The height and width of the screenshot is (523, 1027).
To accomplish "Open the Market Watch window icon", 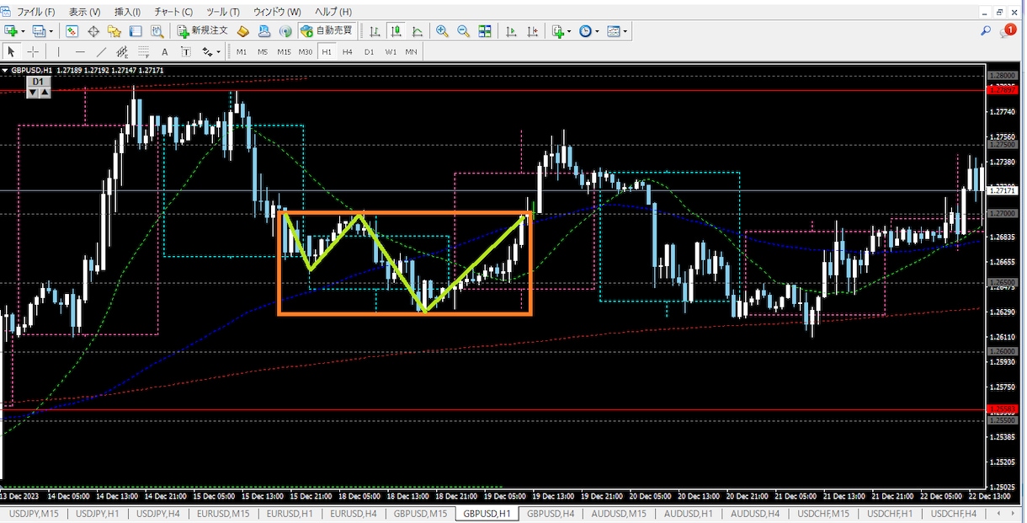I will pyautogui.click(x=72, y=31).
